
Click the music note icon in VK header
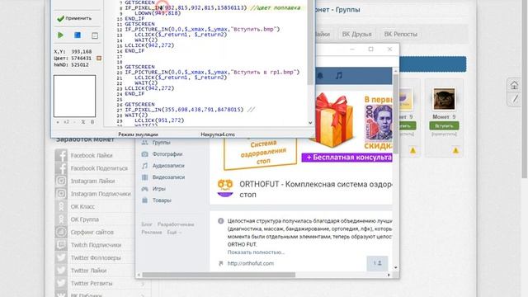(x=339, y=76)
